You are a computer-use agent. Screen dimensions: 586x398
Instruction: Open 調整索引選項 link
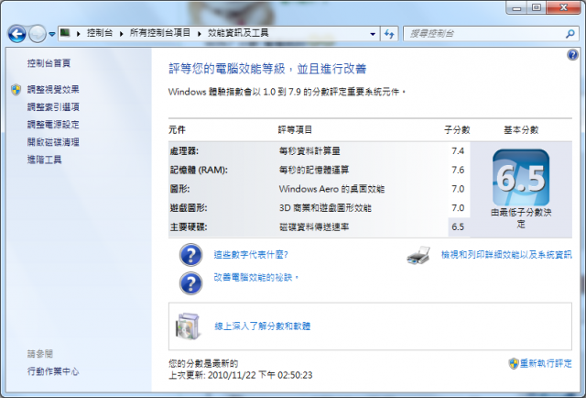pos(53,107)
